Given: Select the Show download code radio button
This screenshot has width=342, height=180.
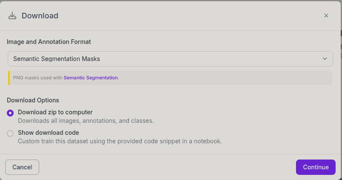Looking at the screenshot, I should pyautogui.click(x=10, y=134).
